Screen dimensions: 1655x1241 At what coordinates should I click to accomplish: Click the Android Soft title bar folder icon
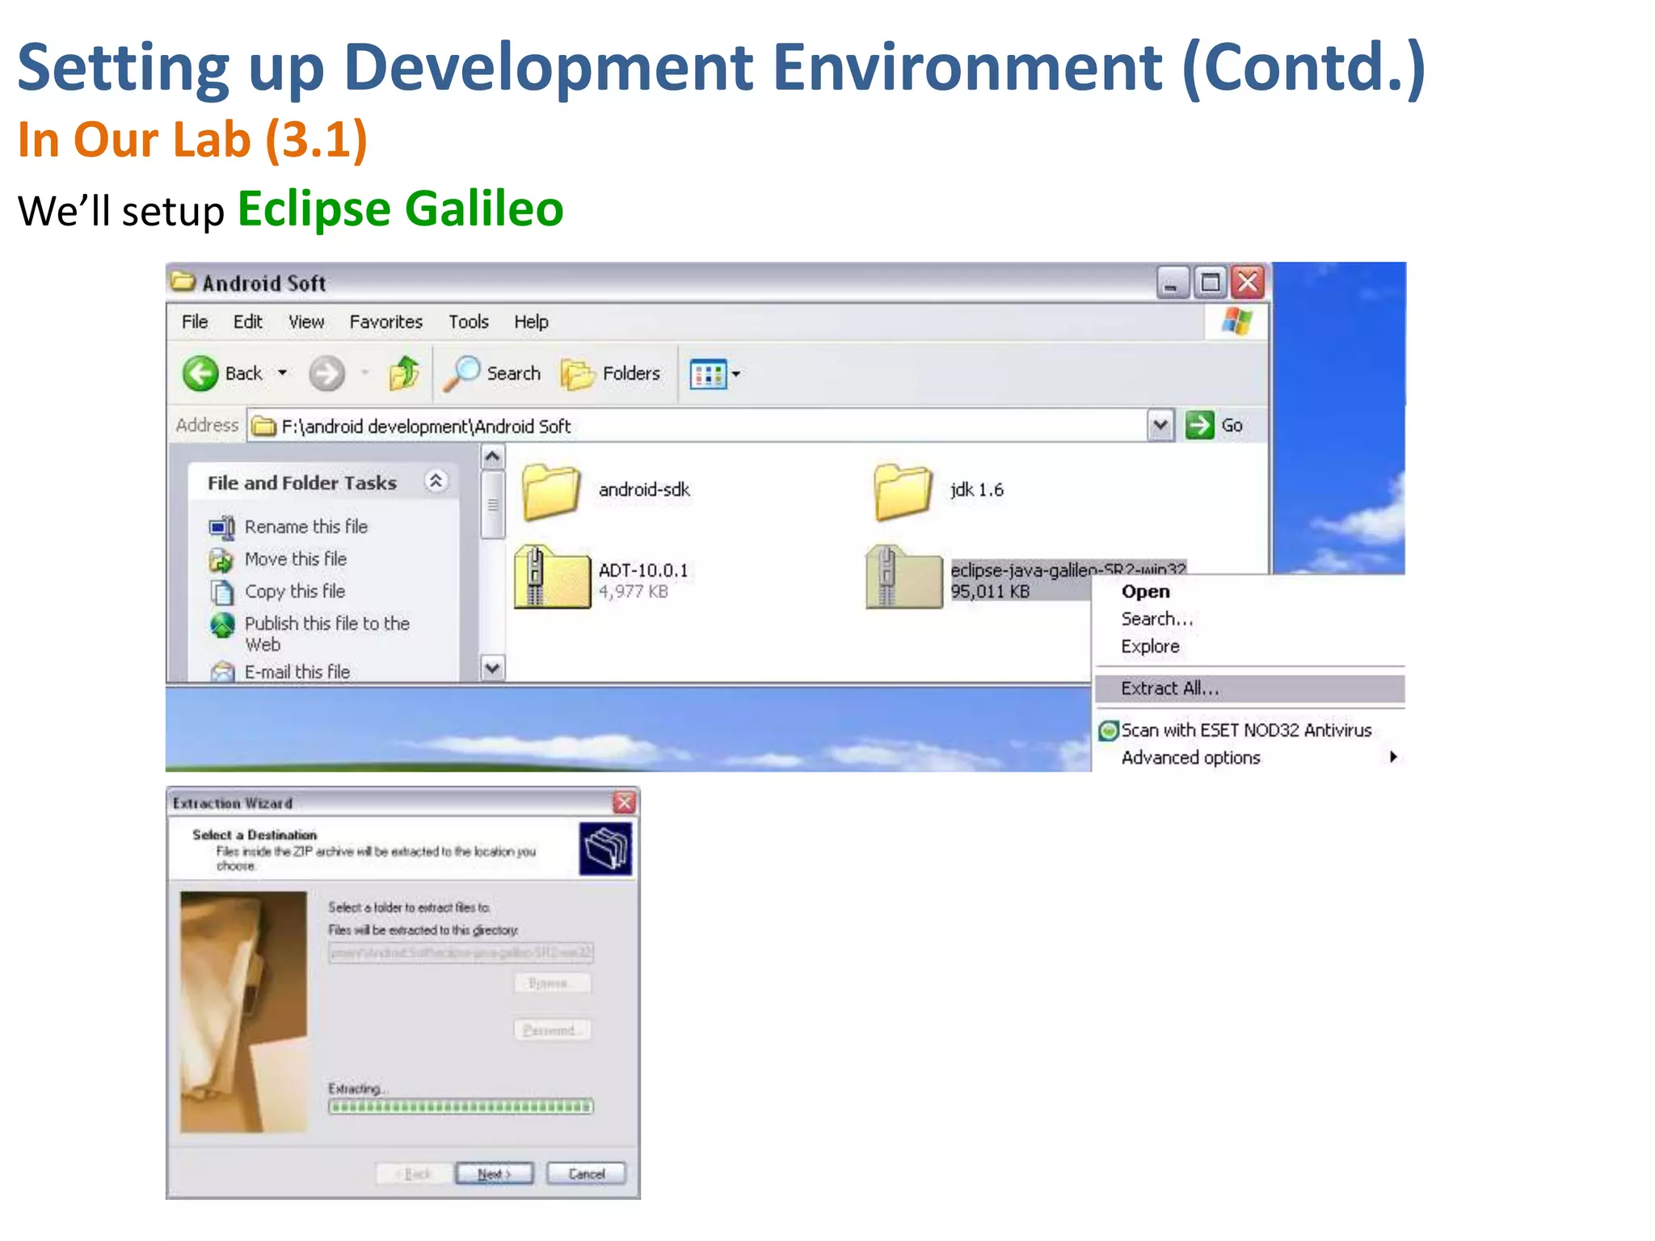click(183, 281)
